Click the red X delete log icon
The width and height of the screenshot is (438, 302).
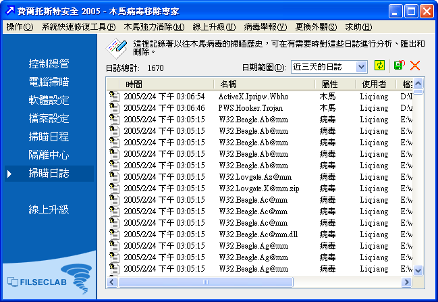point(414,66)
